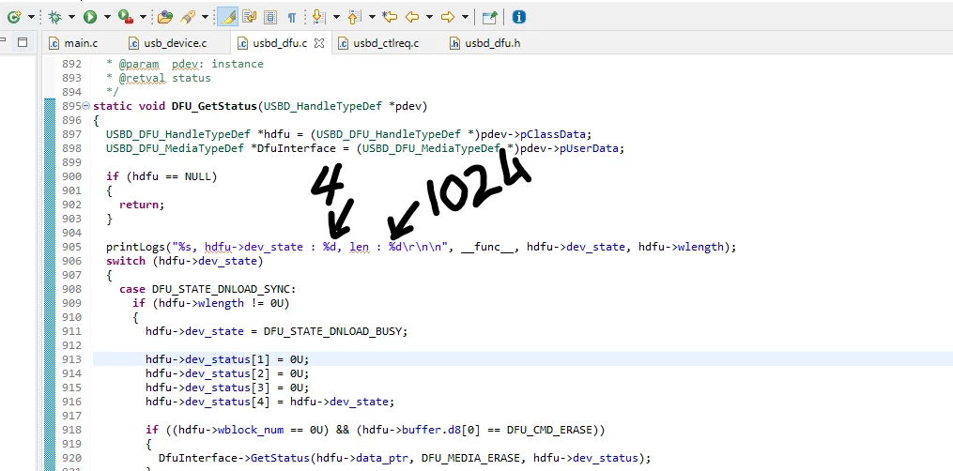Click the External Tools run icon

(125, 17)
